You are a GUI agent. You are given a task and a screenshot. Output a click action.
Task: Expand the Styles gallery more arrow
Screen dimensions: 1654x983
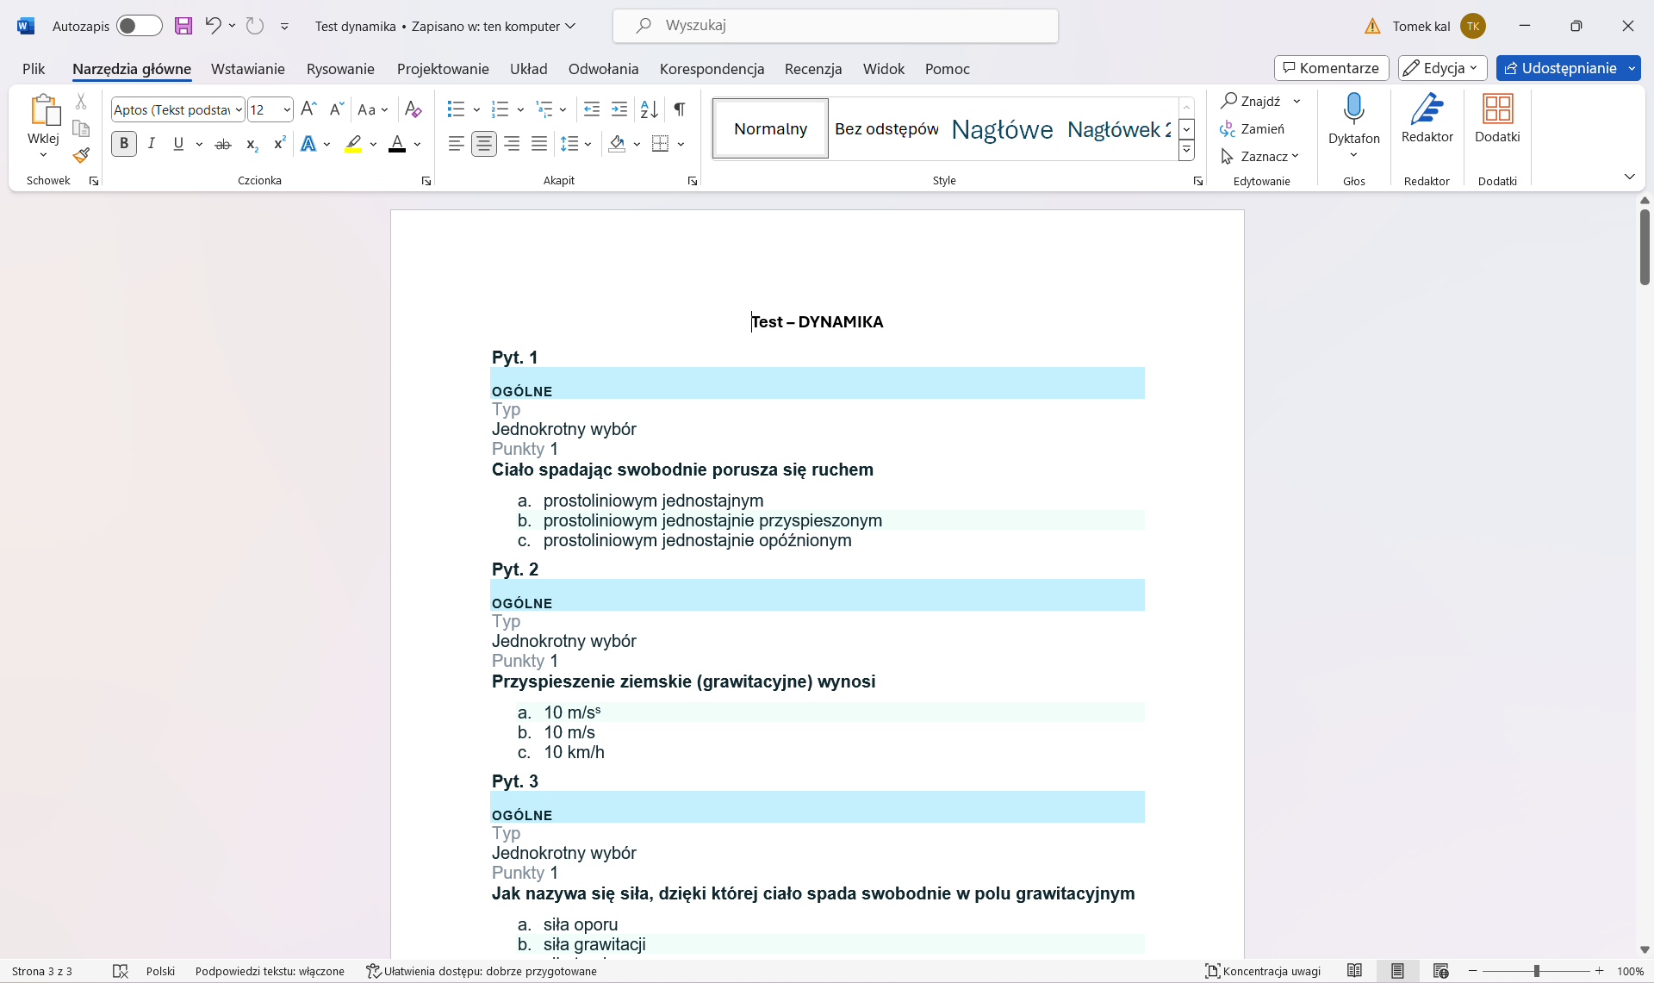pos(1186,150)
